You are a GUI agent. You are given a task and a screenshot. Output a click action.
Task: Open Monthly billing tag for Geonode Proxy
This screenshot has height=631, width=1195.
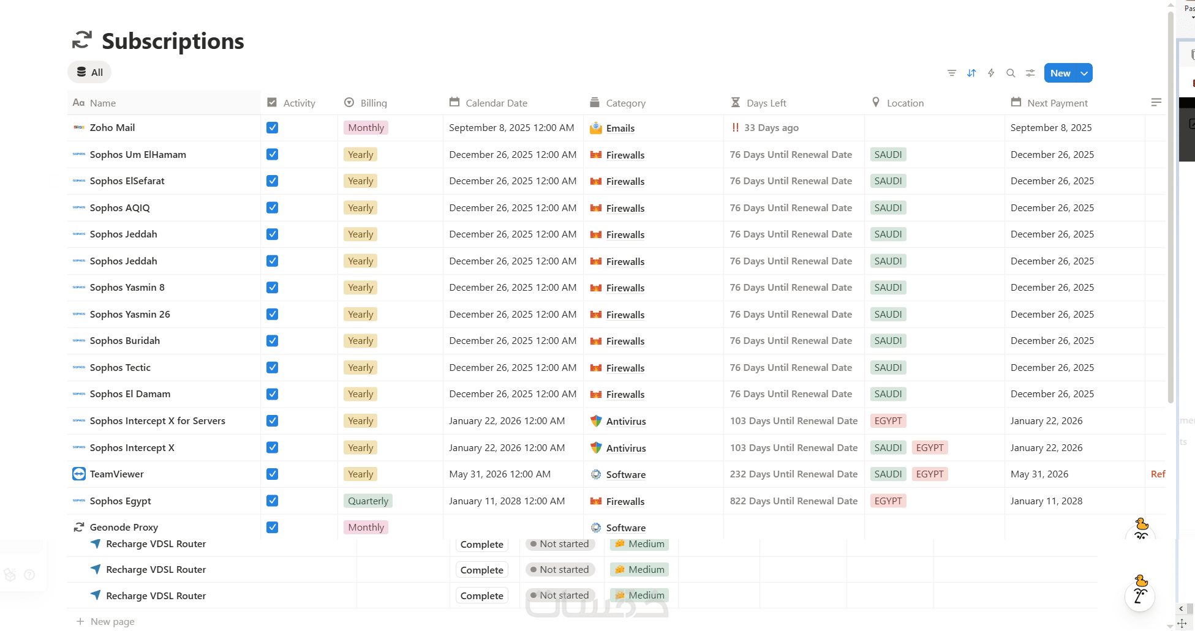366,527
